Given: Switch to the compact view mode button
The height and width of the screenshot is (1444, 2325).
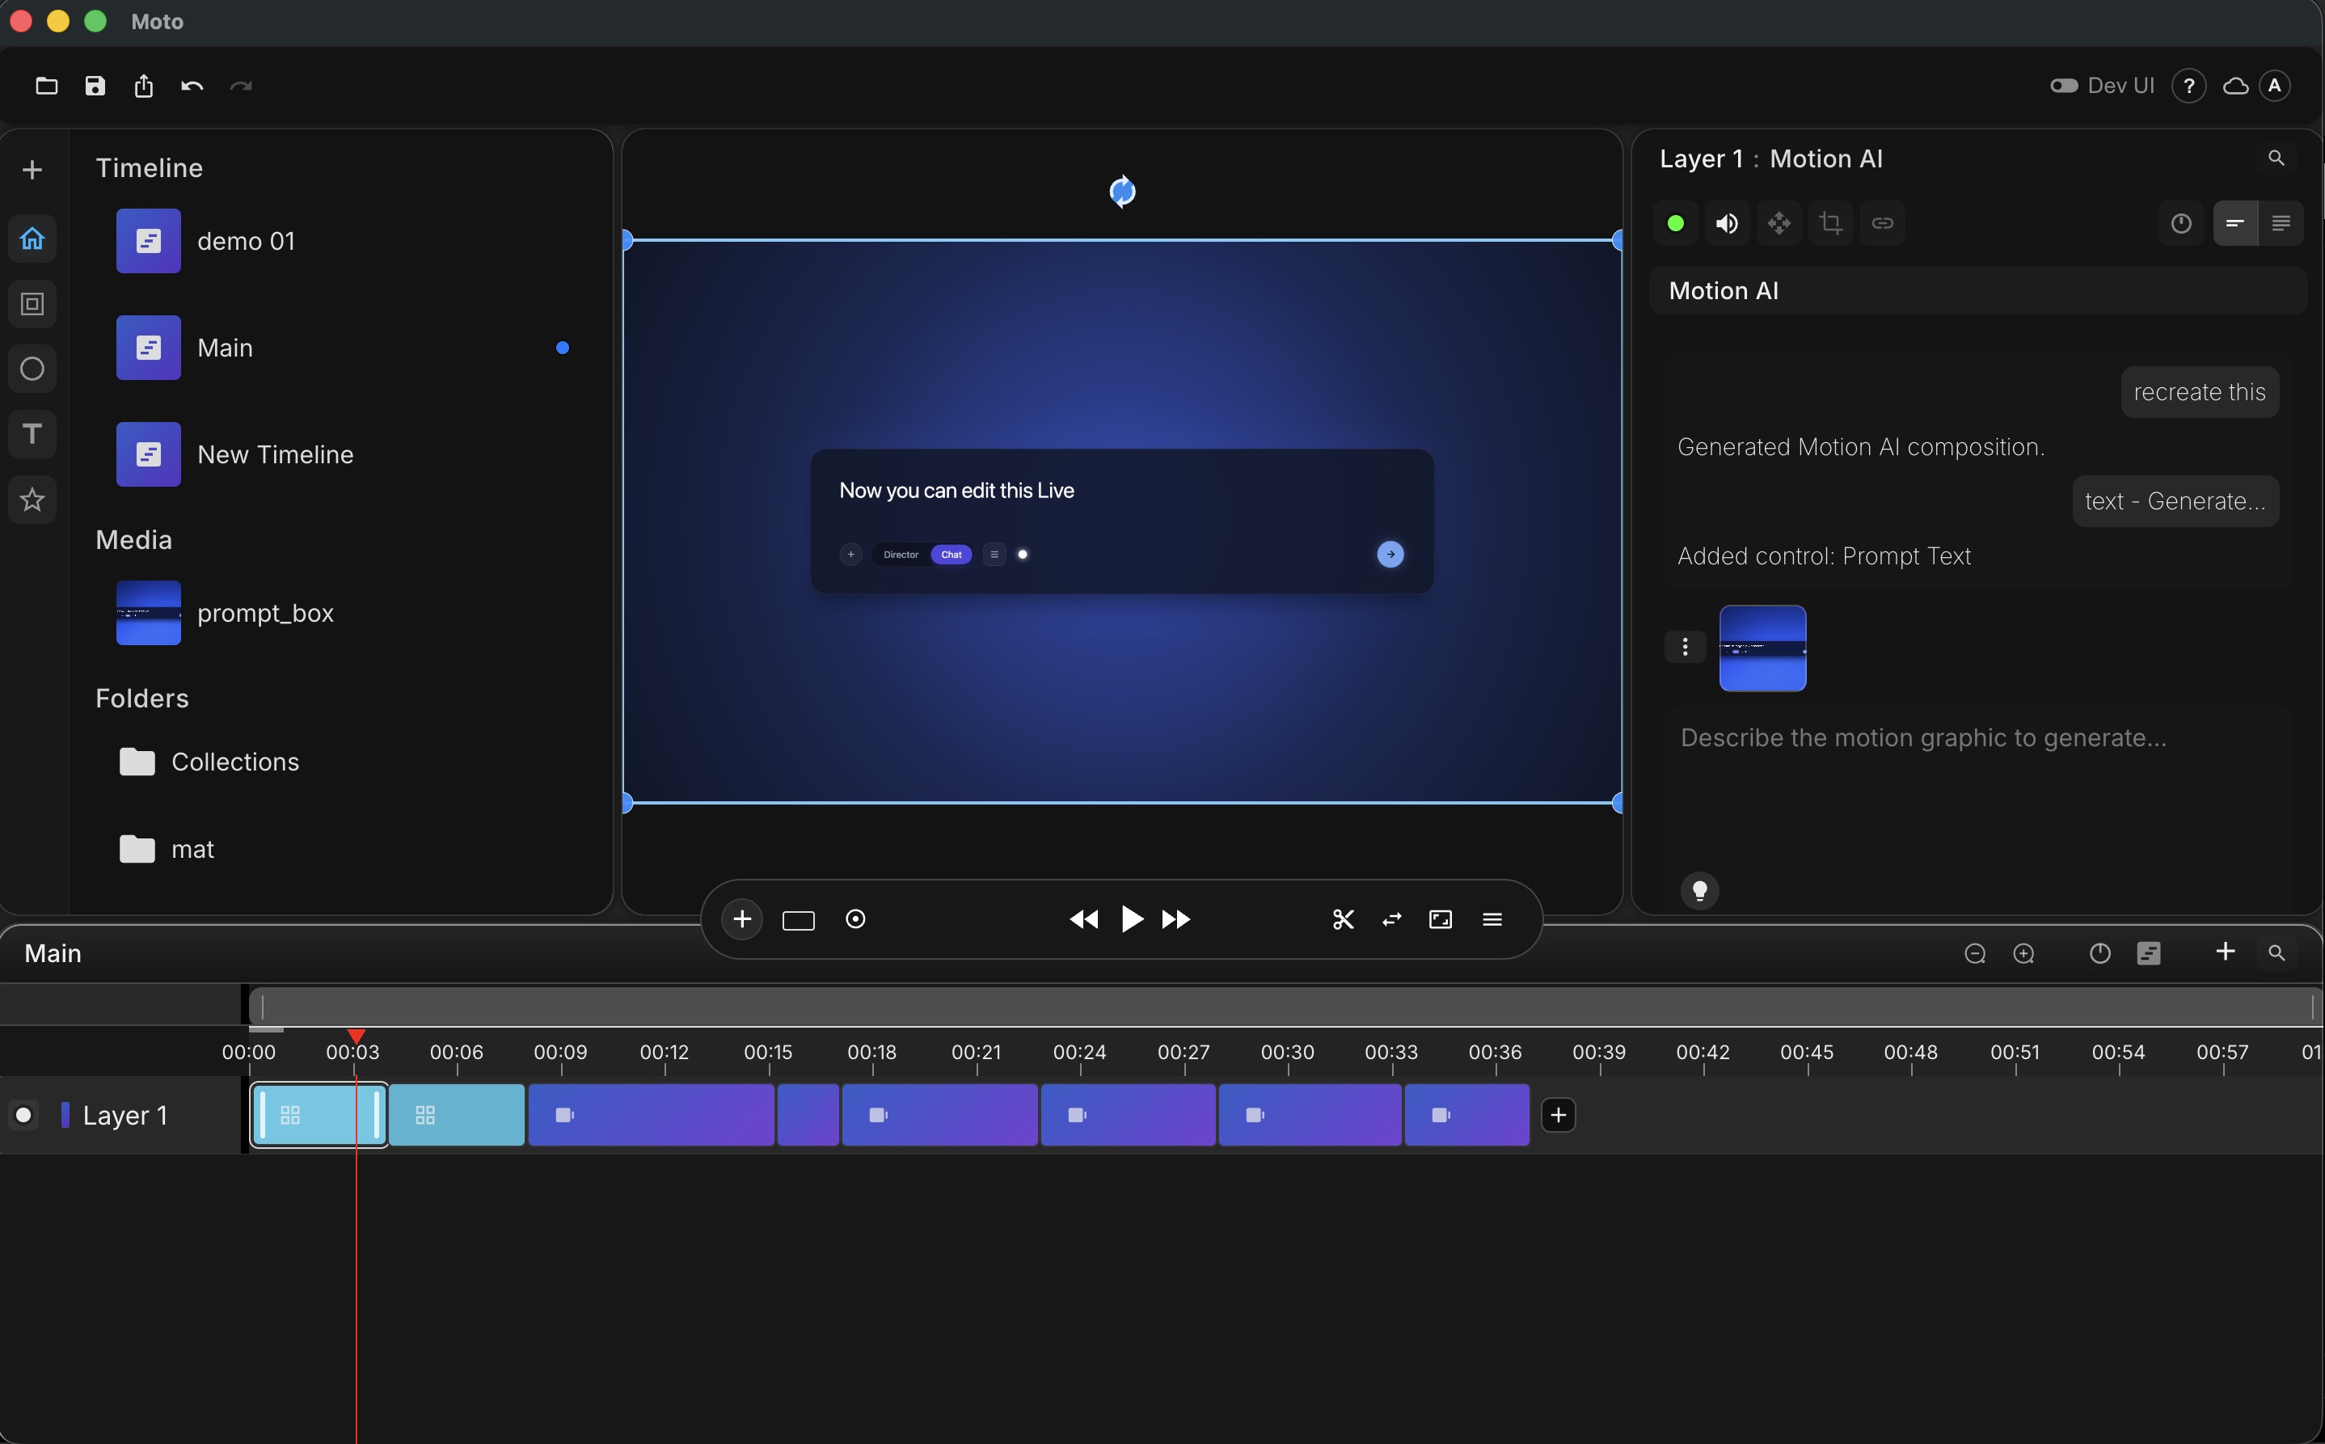Looking at the screenshot, I should pos(2235,223).
